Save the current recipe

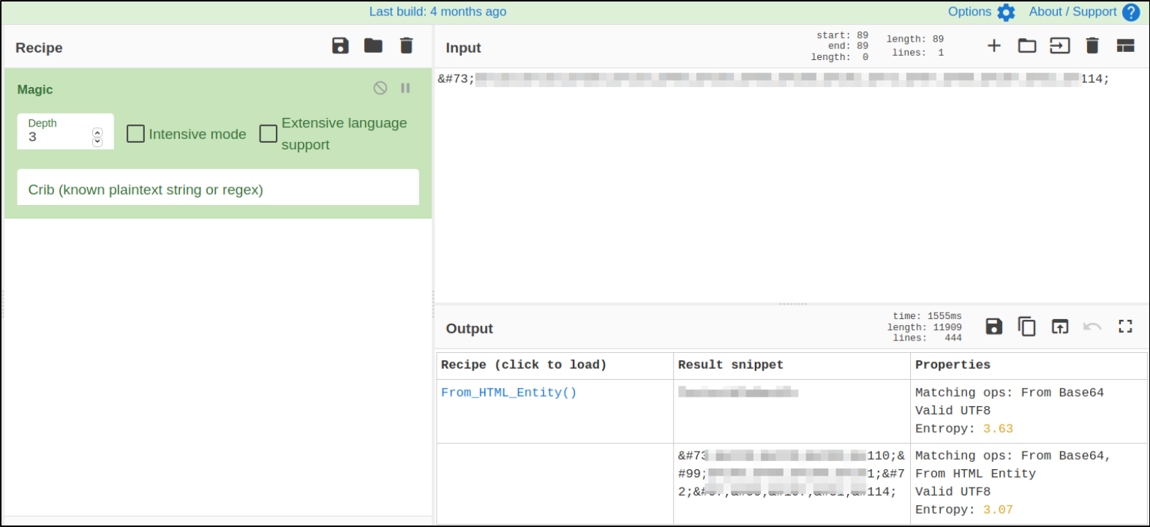[x=340, y=45]
